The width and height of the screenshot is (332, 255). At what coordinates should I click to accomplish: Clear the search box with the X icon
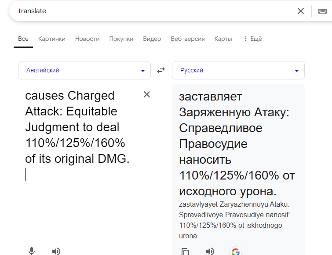[301, 11]
